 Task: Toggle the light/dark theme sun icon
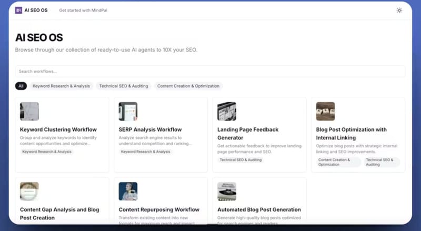point(399,10)
